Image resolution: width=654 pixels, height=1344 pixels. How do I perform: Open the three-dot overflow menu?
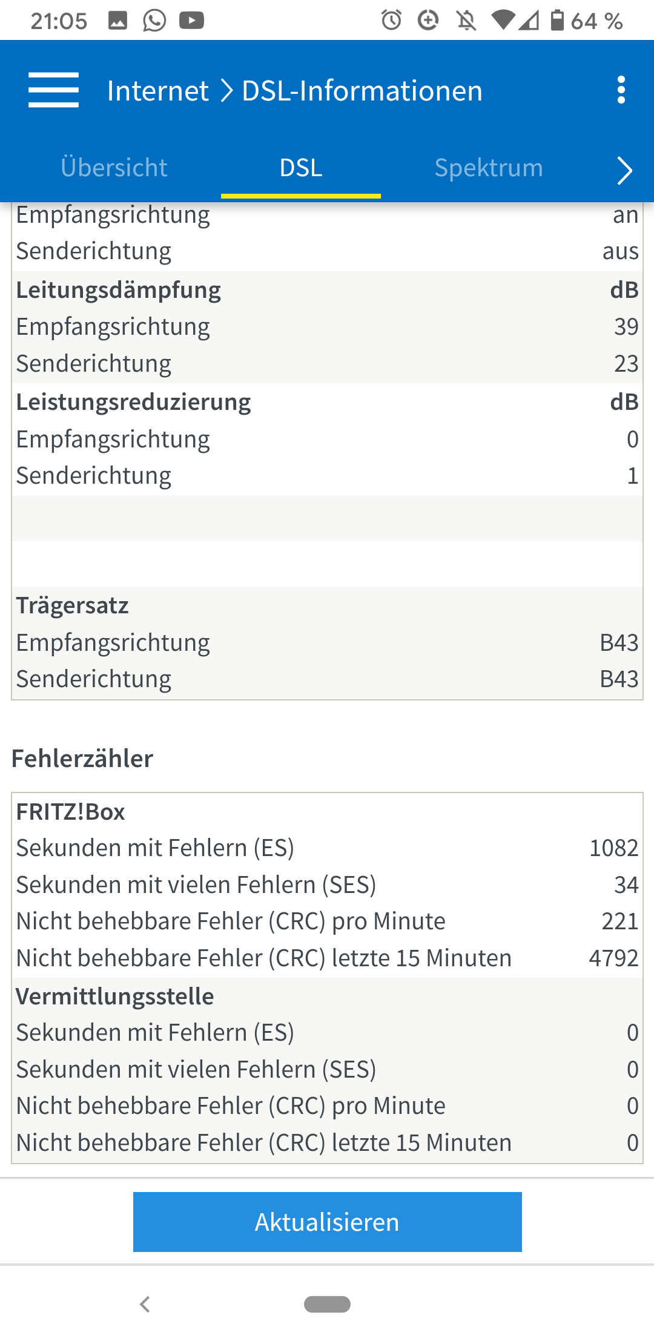tap(621, 90)
